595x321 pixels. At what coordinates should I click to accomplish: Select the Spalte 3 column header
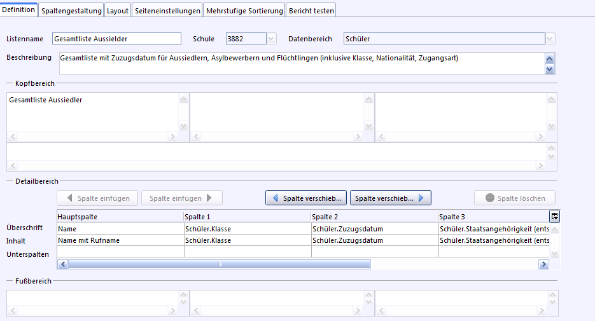pyautogui.click(x=494, y=217)
